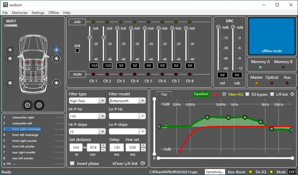Mute channel 4 with its red indicator
Viewport: 298px width, 175px height.
coord(134,74)
